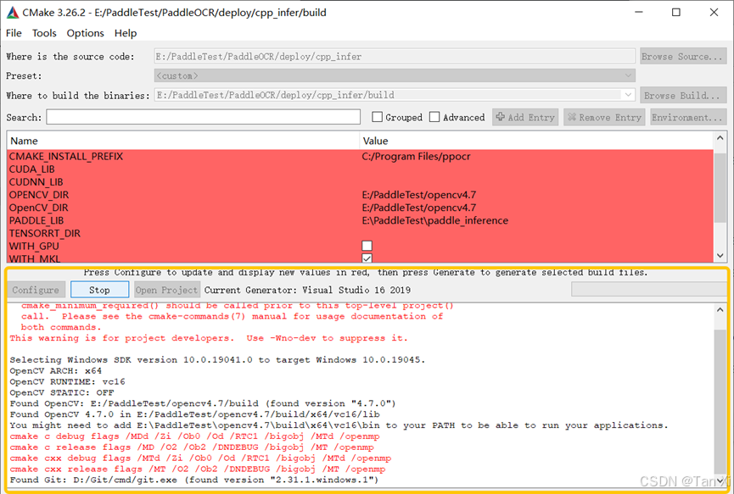Click the Value column header
This screenshot has height=494, width=734.
(x=536, y=141)
